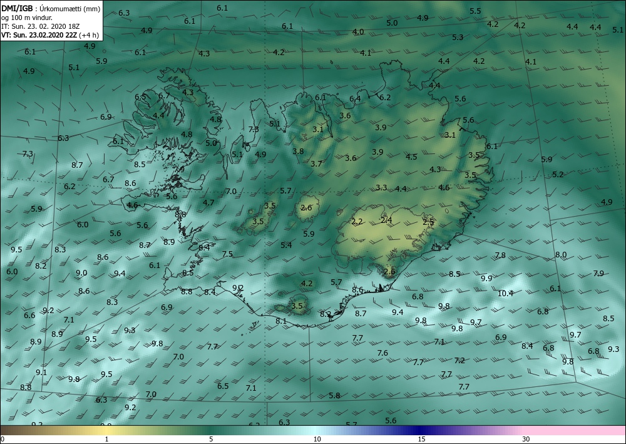Click the 2.4 value on the large glacier
Viewport: 626px width, 444px height.
click(386, 220)
